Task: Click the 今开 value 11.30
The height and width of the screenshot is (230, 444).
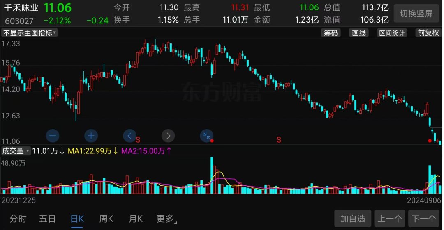Action: coord(169,7)
